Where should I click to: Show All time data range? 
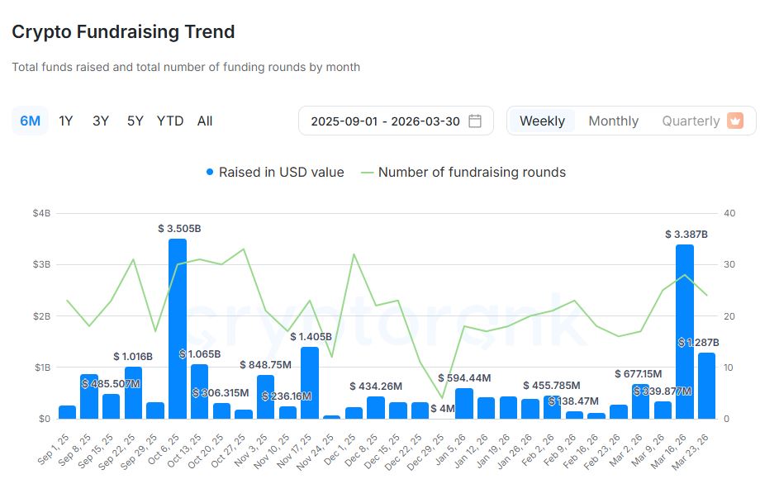click(205, 121)
